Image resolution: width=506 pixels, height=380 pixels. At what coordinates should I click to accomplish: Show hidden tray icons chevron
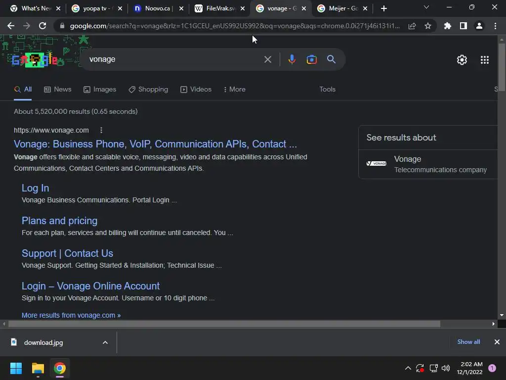pyautogui.click(x=408, y=368)
